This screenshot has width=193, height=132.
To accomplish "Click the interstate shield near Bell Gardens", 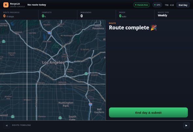I will (90, 105).
